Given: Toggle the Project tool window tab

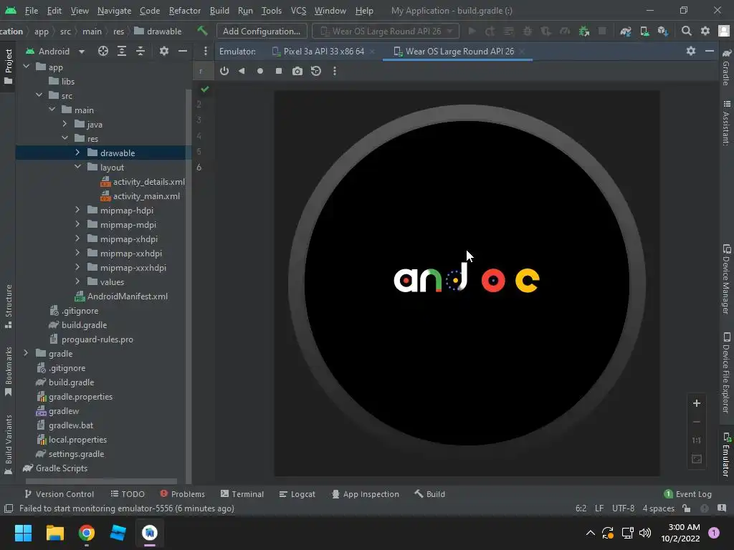Looking at the screenshot, I should 8,67.
